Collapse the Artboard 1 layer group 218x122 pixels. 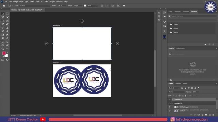(x=173, y=103)
